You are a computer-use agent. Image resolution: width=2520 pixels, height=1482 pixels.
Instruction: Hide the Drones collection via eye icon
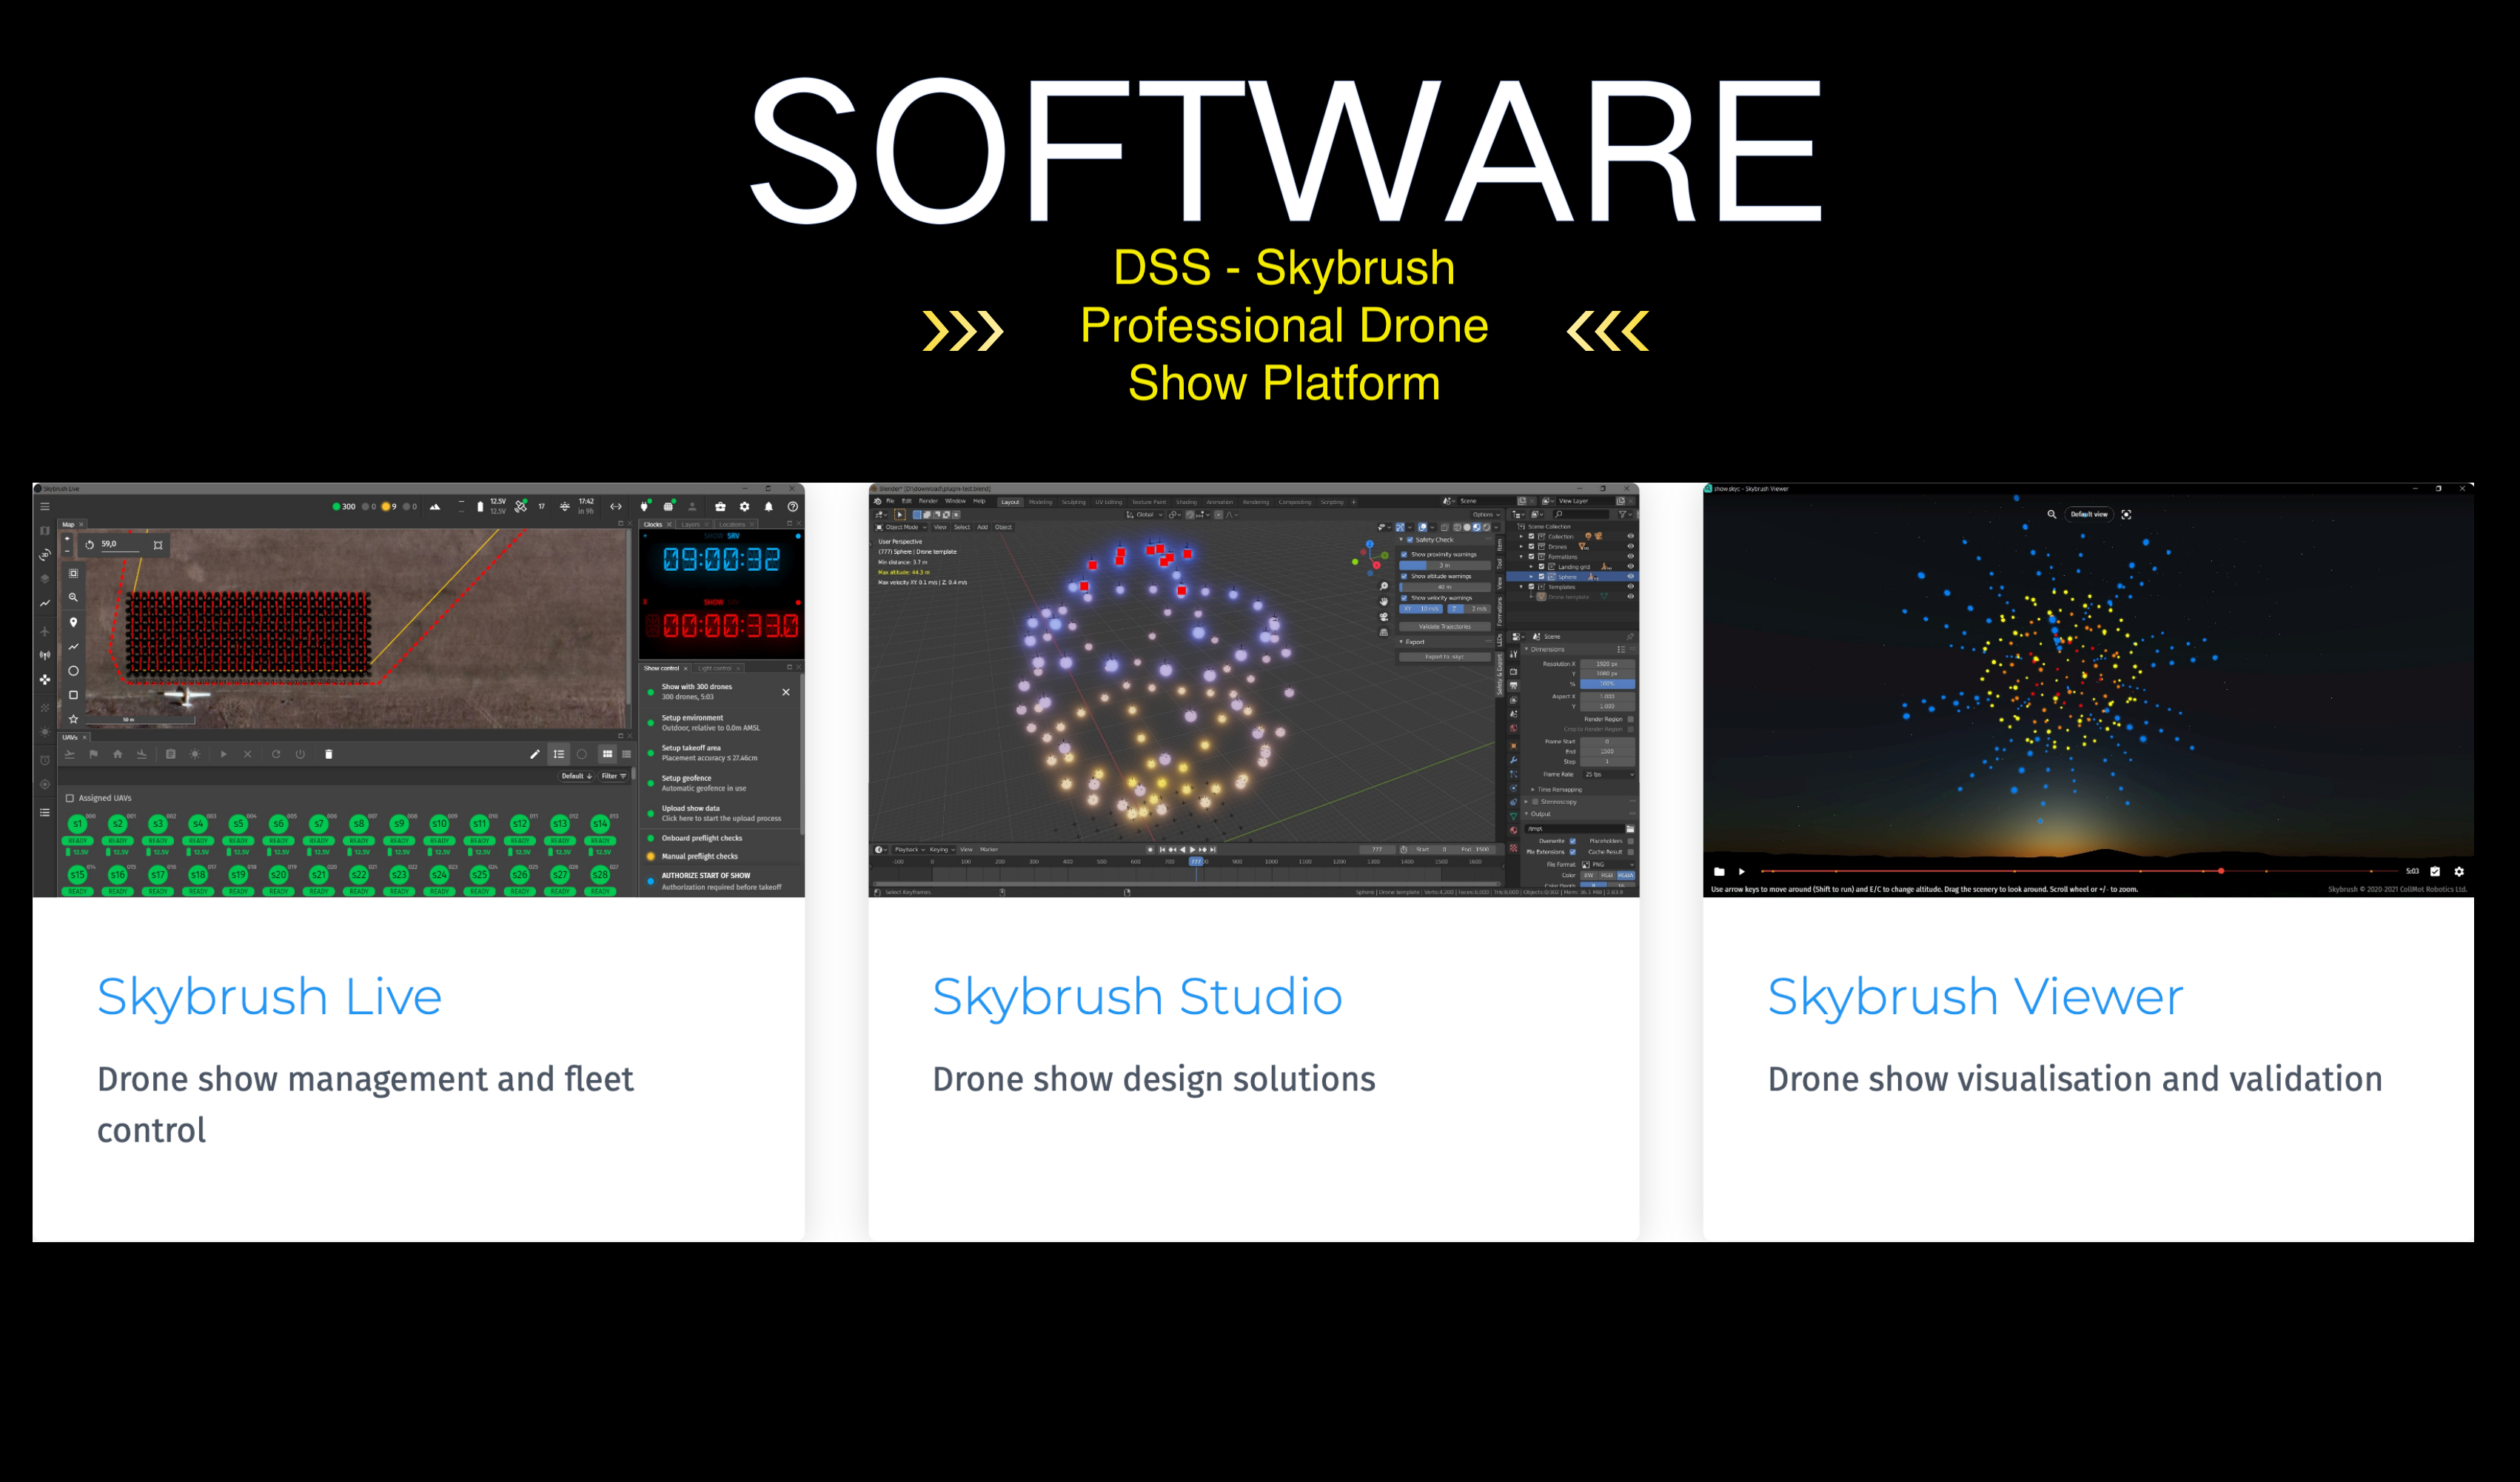pyautogui.click(x=1630, y=547)
